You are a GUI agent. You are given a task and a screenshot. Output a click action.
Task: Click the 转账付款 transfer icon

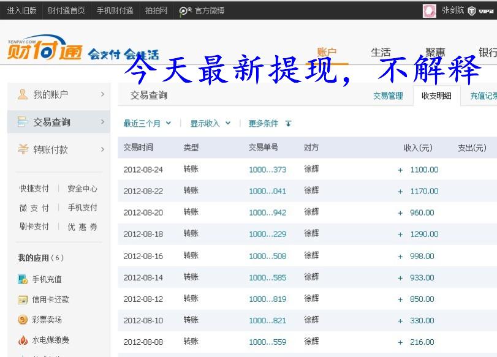(x=23, y=149)
